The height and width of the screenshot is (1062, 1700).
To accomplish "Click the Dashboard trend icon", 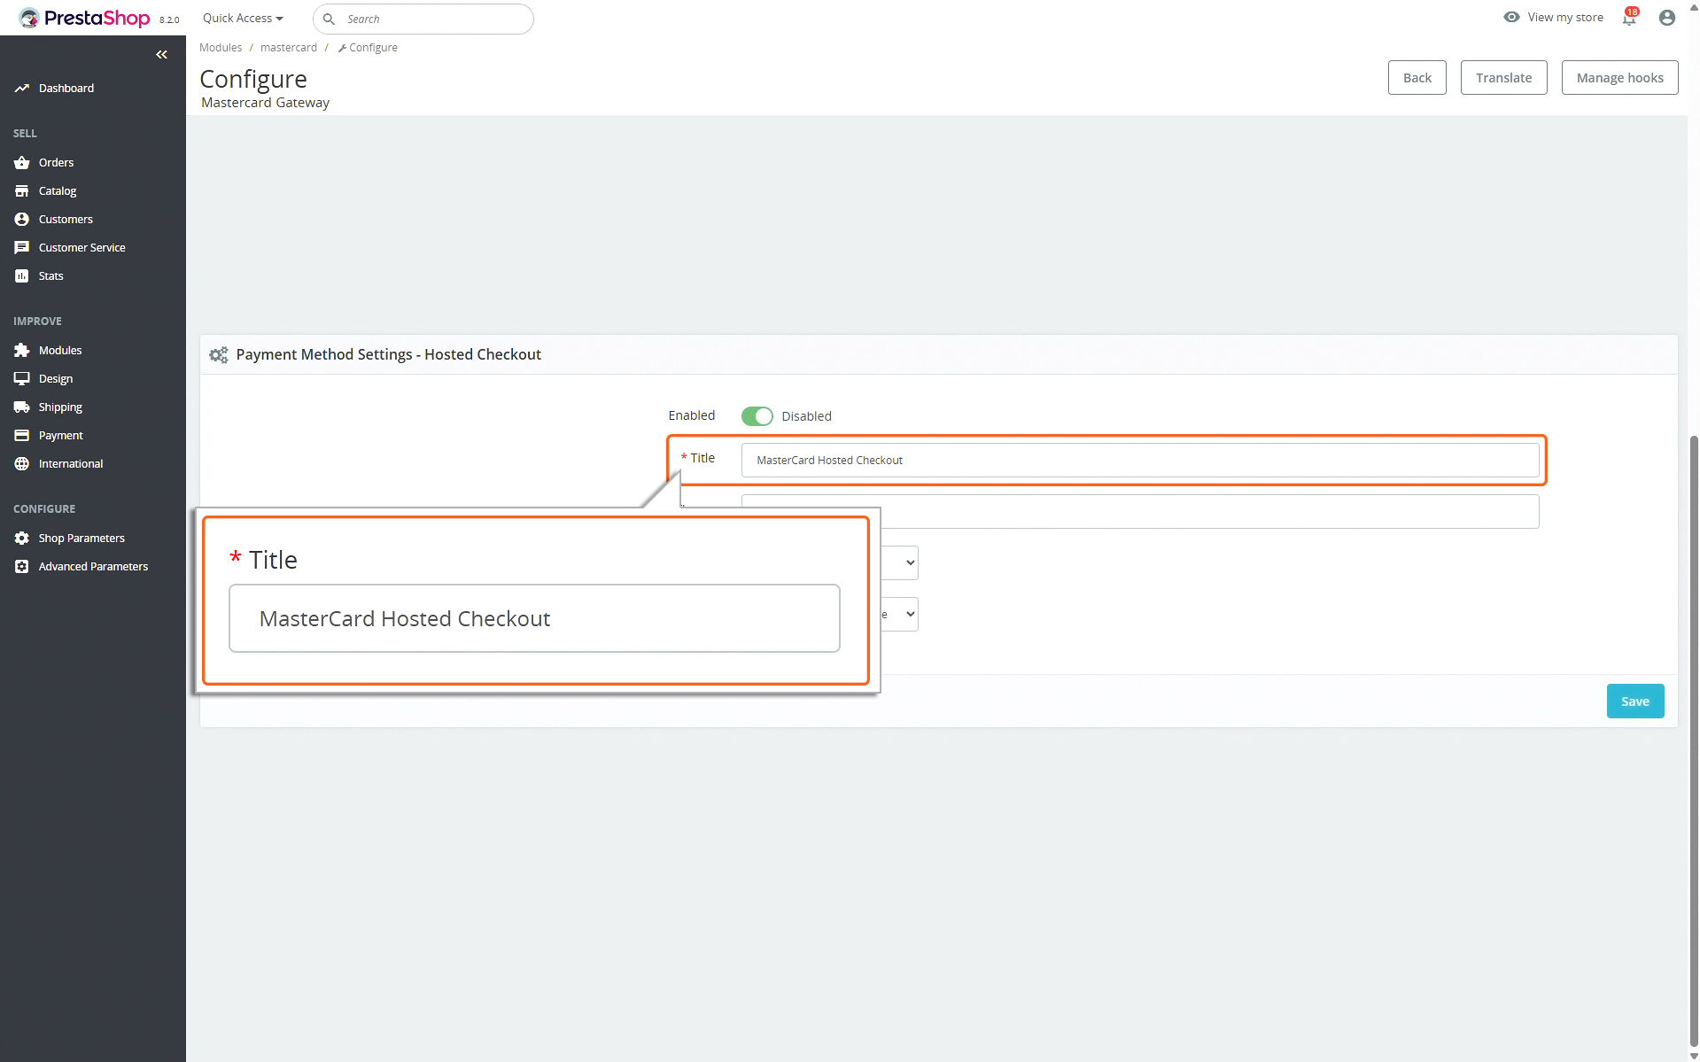I will click(22, 89).
